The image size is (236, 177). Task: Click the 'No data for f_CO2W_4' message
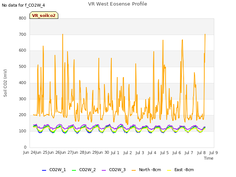pyautogui.click(x=23, y=5)
